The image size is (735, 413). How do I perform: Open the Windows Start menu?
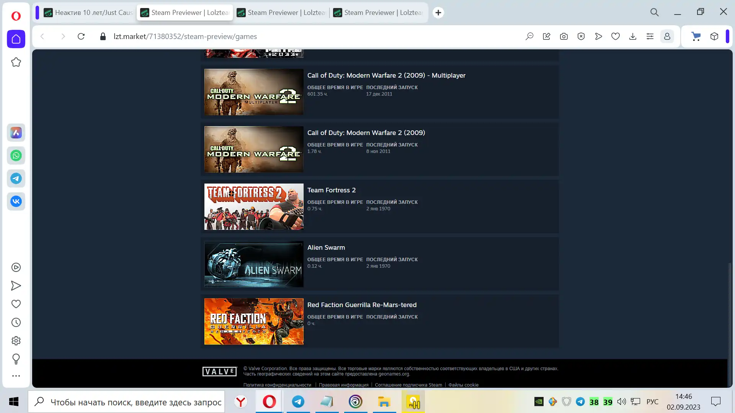click(x=14, y=402)
